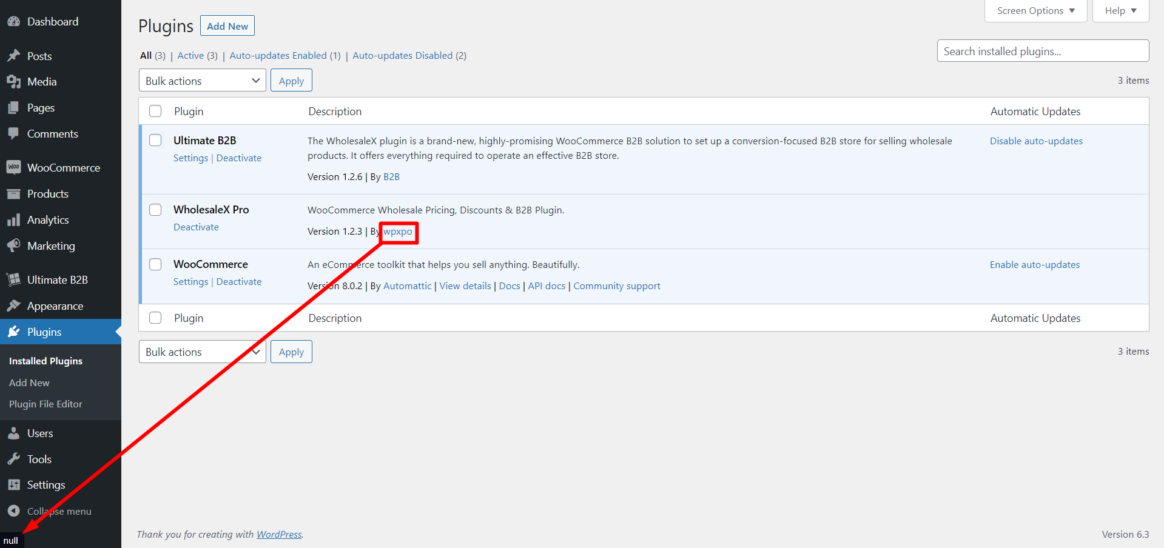
Task: Click the B2B author link
Action: (391, 177)
